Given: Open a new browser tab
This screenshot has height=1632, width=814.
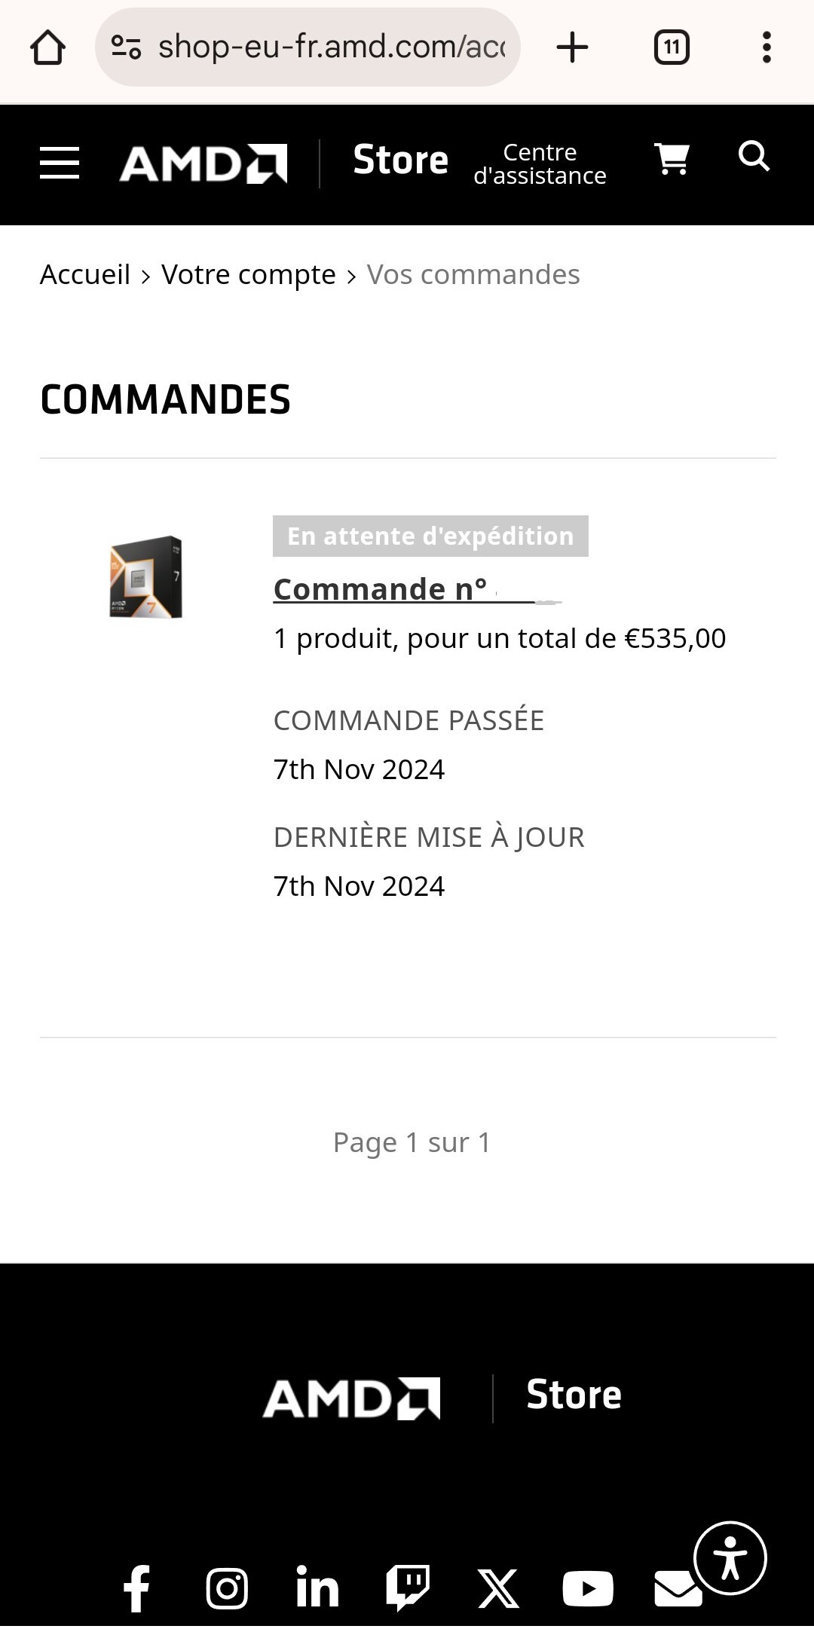Looking at the screenshot, I should (x=572, y=48).
